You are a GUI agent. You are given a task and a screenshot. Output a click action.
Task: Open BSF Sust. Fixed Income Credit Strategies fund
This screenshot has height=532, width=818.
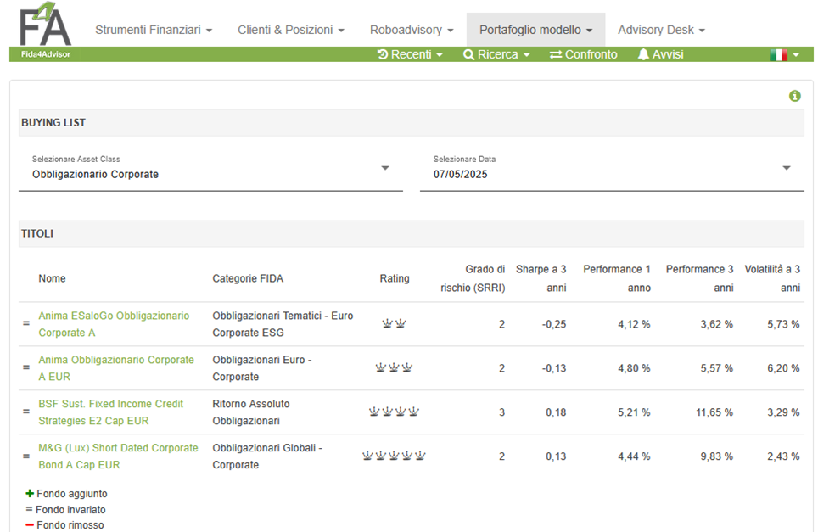tap(110, 412)
